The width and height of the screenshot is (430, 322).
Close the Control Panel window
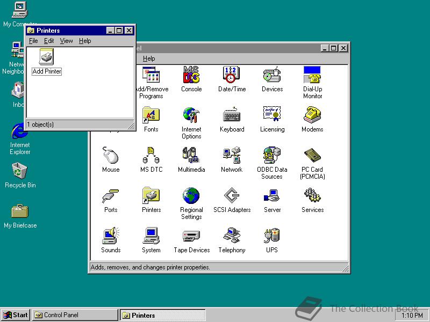tap(343, 48)
